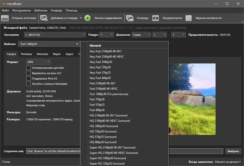Image resolution: width=244 pixels, height=166 pixels.
Task: Select preset 'Fast 720p30'
Action: 97,99
